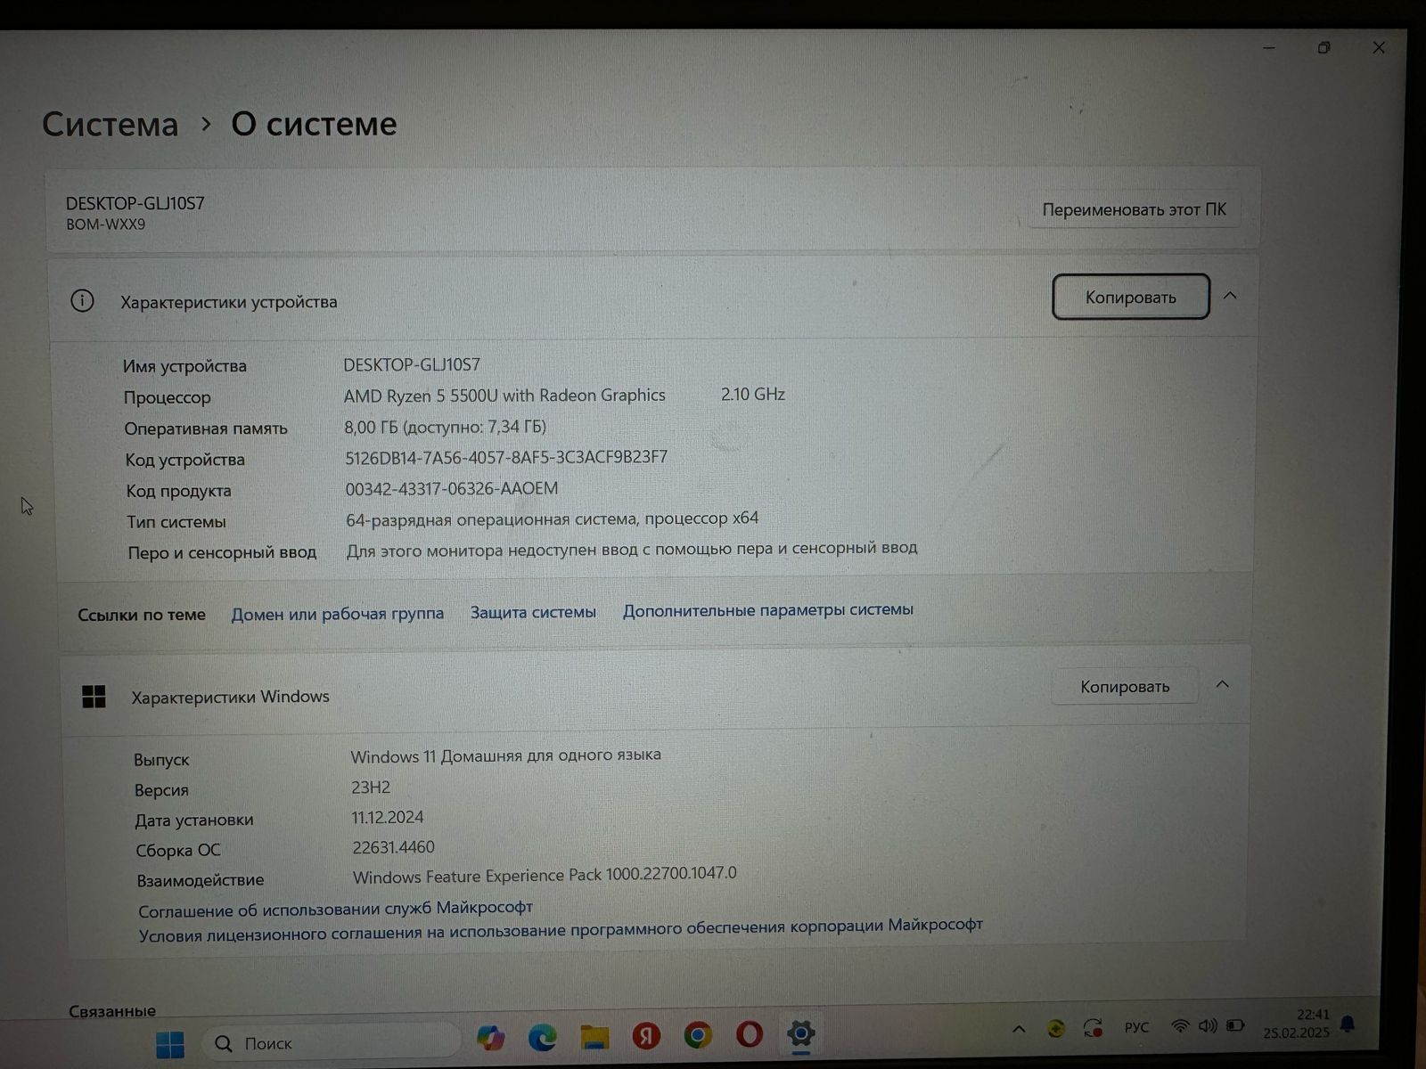
Task: Select the Windows version 23H2
Action: pos(371,787)
